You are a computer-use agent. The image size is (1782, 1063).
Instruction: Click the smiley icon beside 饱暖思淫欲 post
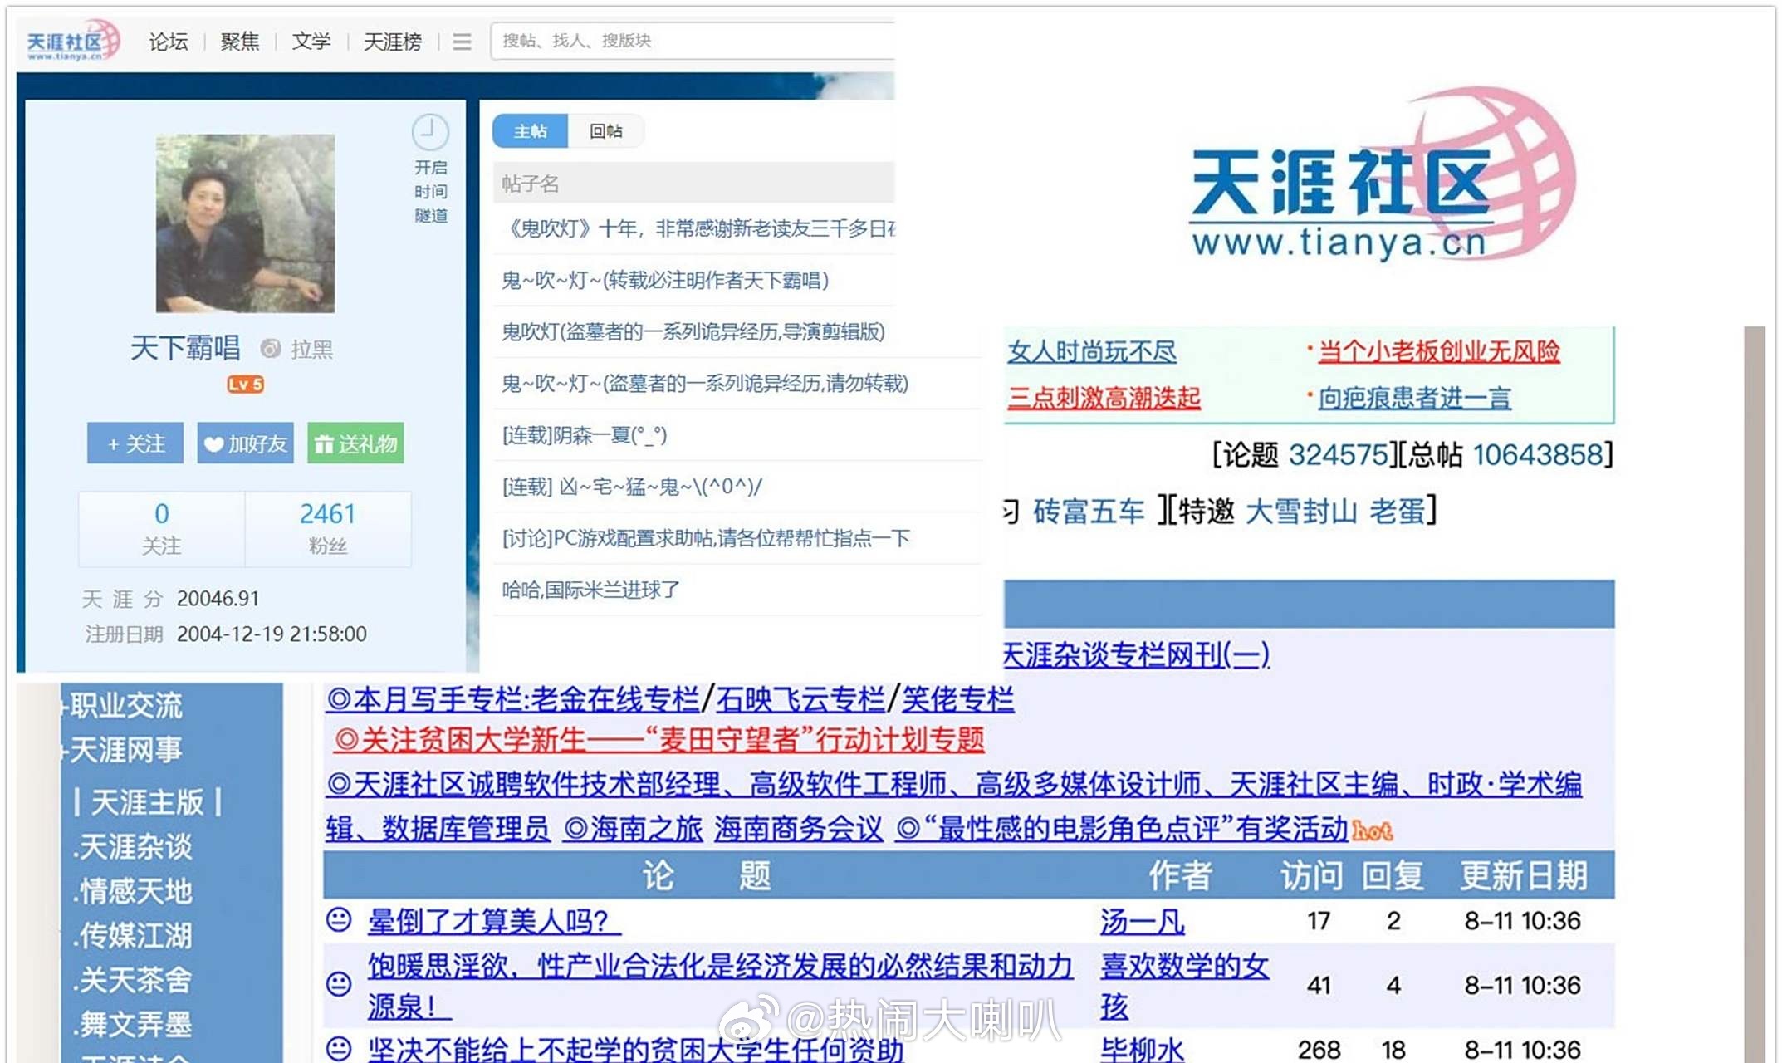[x=339, y=984]
